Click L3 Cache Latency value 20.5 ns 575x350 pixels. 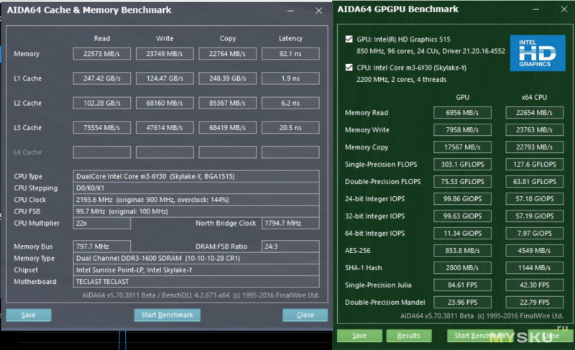pos(290,127)
